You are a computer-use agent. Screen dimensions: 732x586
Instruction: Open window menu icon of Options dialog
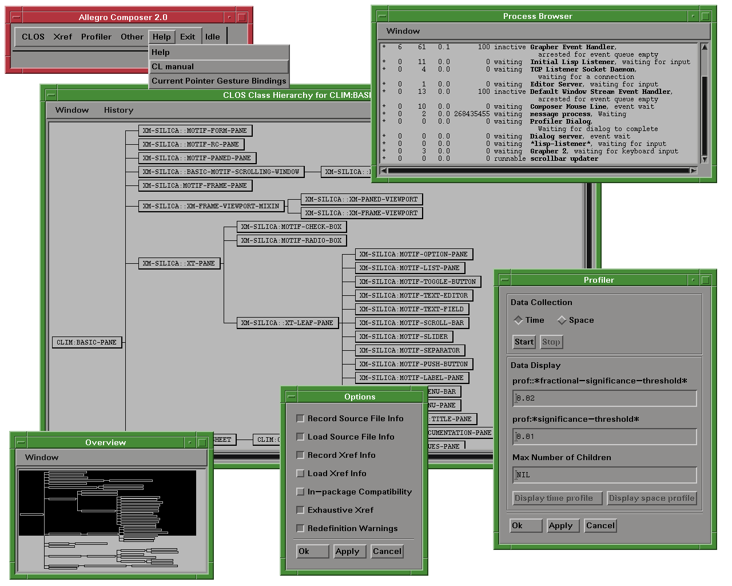(291, 397)
